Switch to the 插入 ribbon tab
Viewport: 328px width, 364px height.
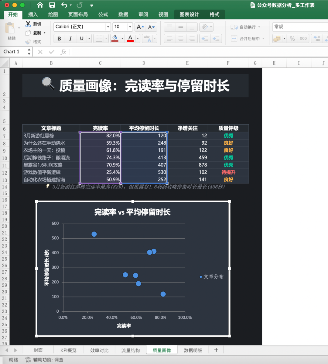(33, 15)
